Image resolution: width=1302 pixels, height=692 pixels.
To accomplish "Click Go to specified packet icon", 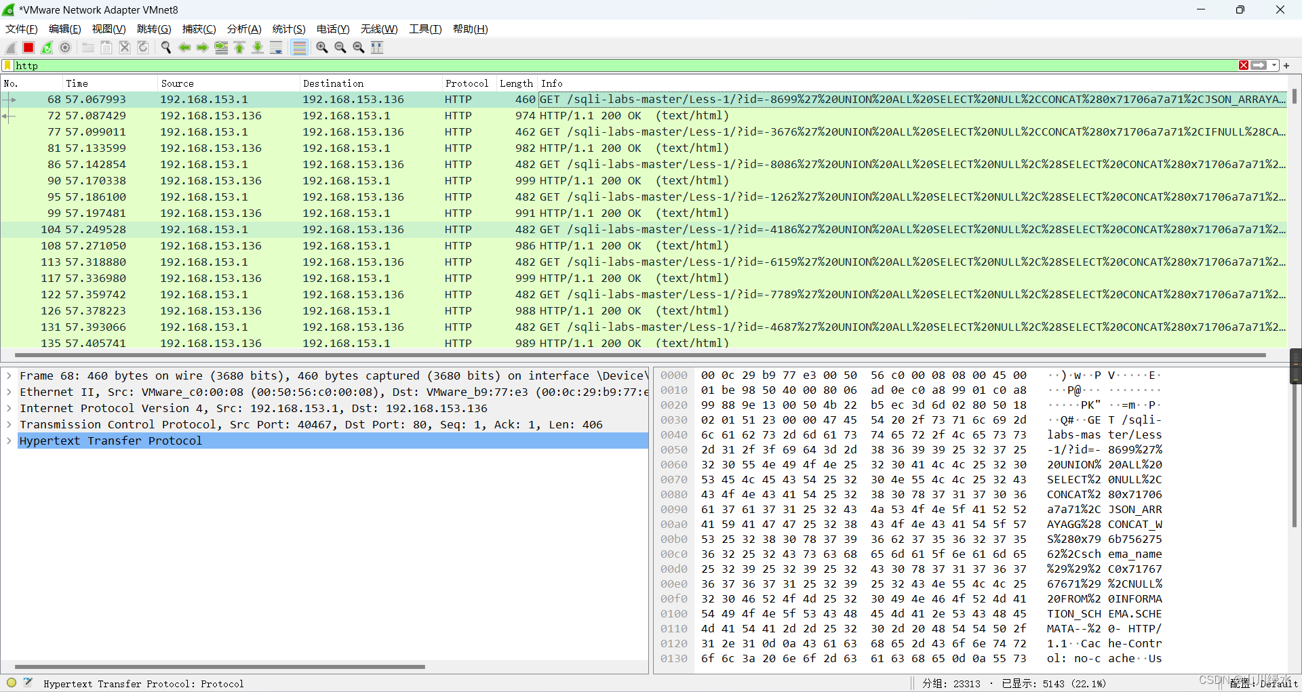I will click(221, 47).
